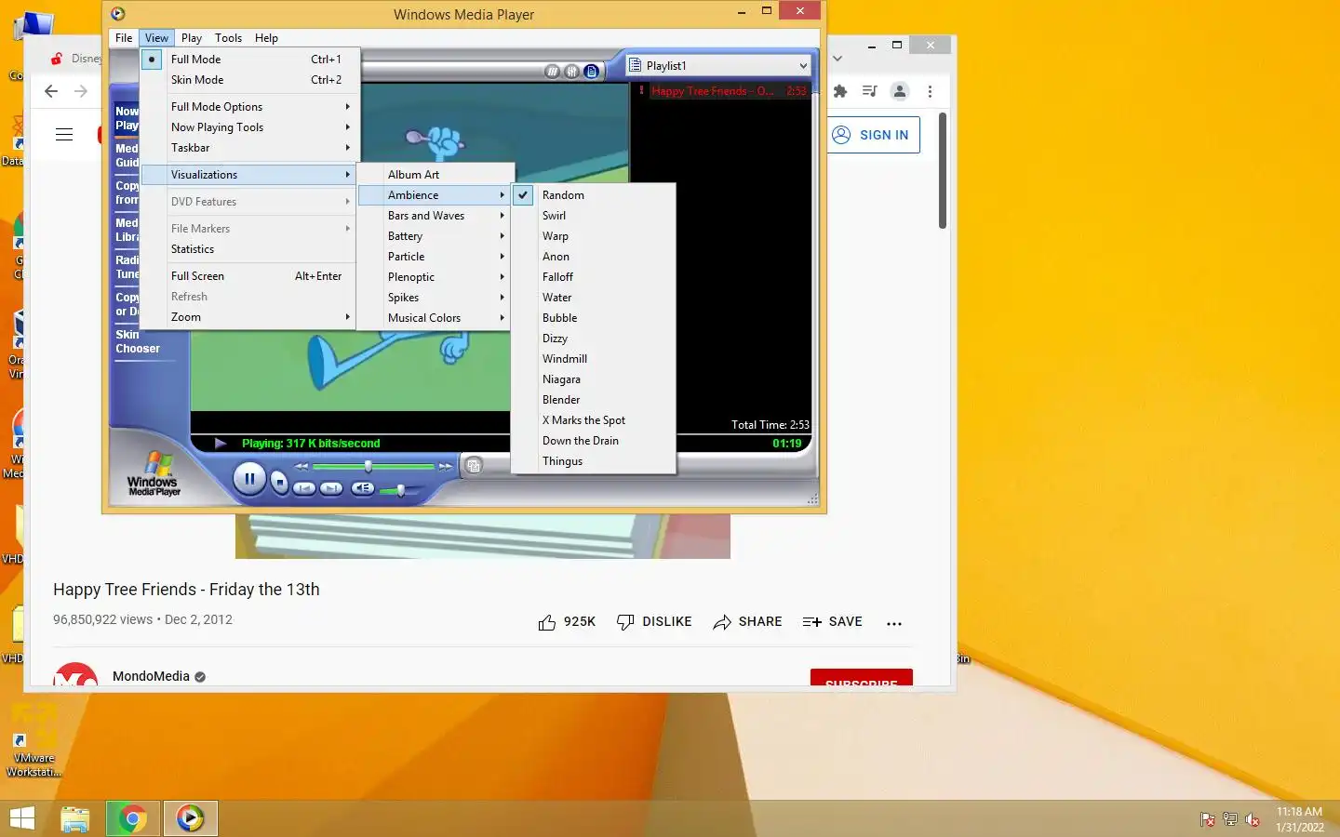Open Chrome three-dot menu
This screenshot has width=1340, height=837.
tap(930, 91)
